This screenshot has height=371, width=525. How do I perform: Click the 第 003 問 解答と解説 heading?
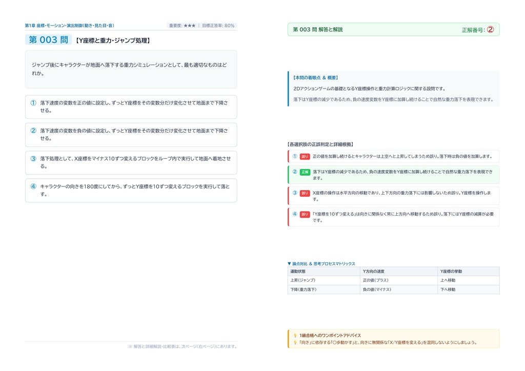pos(318,29)
